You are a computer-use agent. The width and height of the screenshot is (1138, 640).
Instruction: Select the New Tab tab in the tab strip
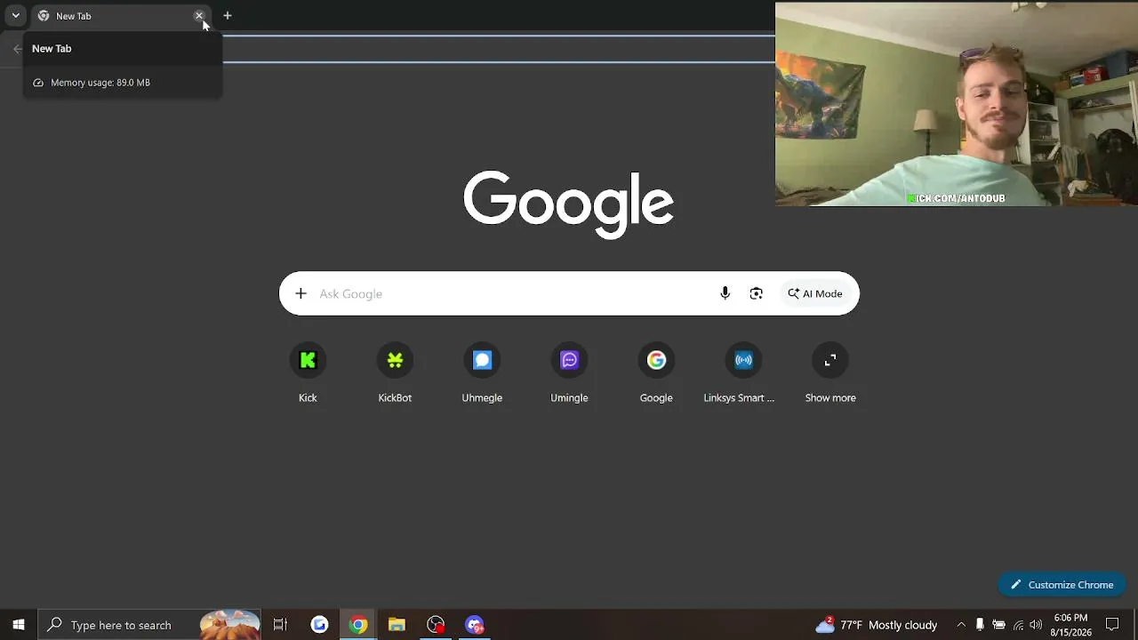tap(120, 16)
